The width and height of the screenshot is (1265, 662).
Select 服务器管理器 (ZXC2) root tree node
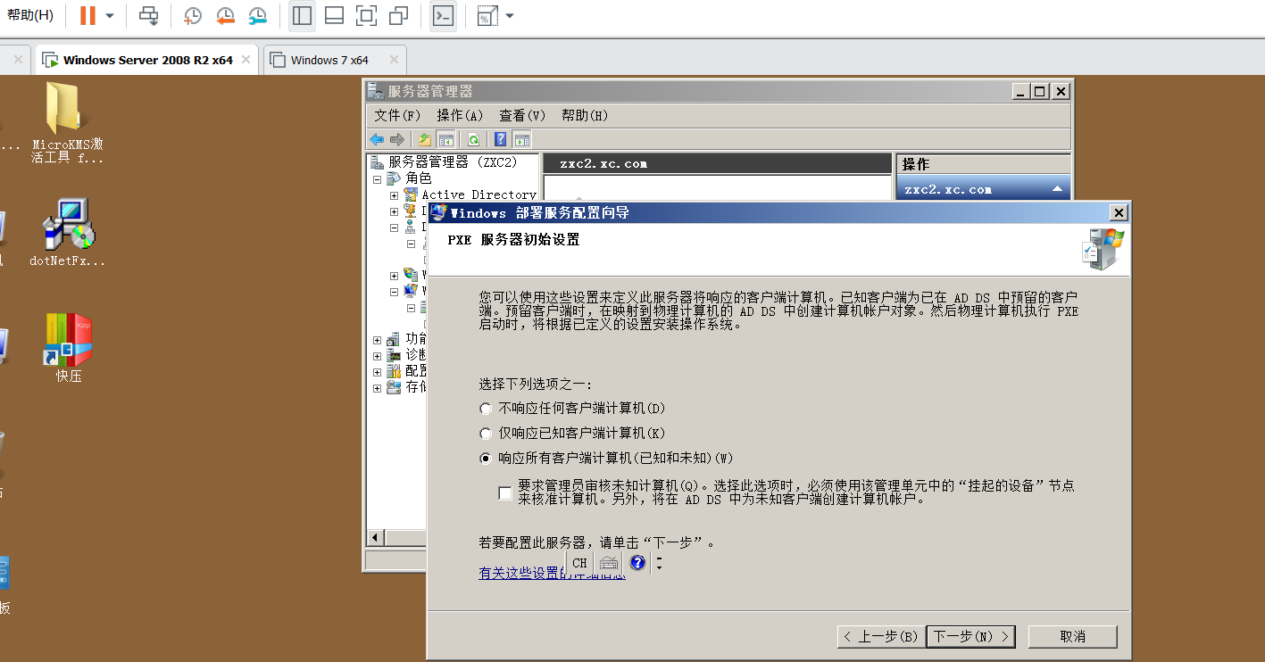pyautogui.click(x=453, y=162)
